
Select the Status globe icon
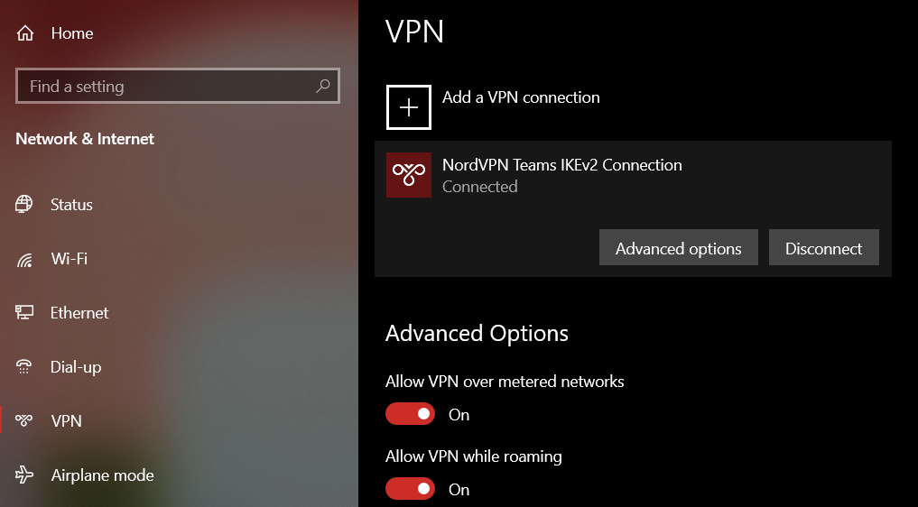pos(24,205)
